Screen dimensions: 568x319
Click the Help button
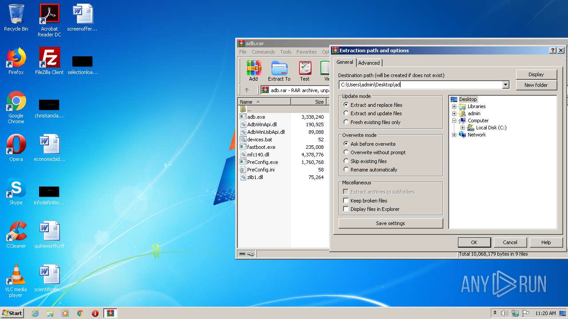[546, 242]
